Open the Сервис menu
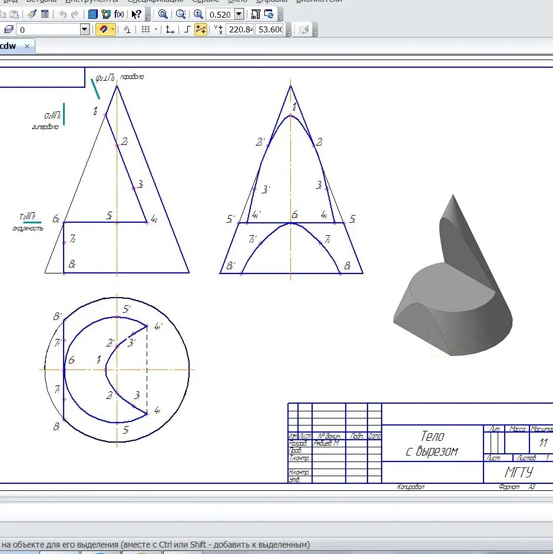The image size is (553, 554). click(206, 1)
